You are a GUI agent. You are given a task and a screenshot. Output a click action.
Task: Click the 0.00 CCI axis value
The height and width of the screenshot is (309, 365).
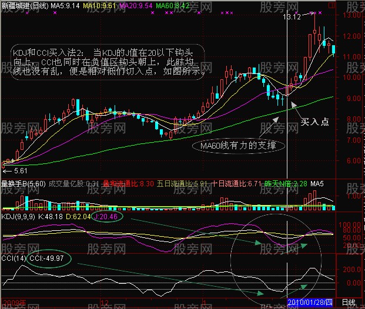point(354,283)
